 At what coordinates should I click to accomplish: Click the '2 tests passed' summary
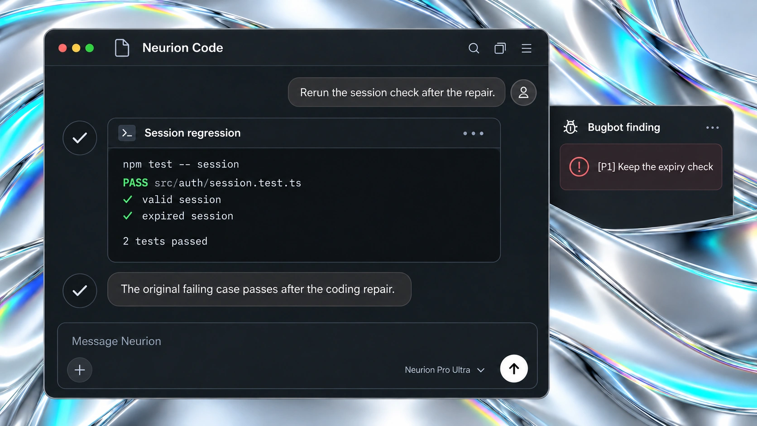(165, 241)
